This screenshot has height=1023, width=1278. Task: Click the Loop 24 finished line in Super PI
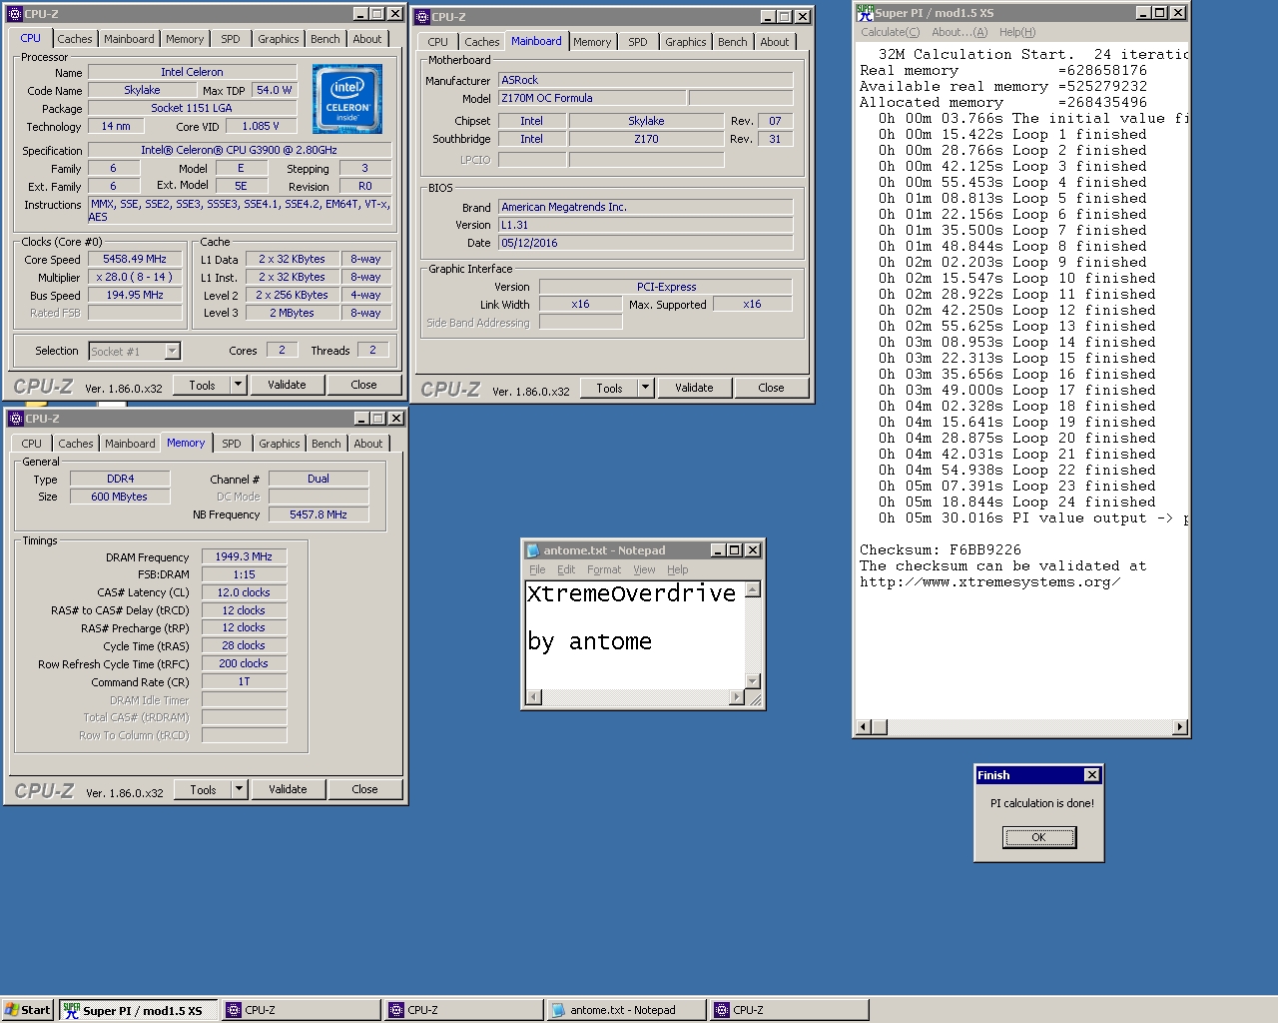(x=1016, y=502)
